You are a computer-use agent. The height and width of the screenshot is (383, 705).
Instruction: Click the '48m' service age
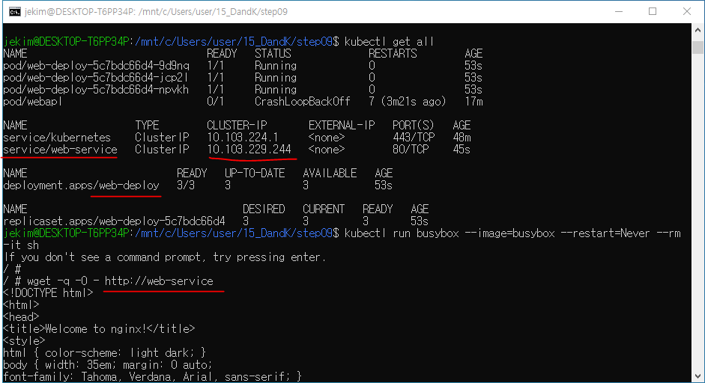tap(462, 138)
